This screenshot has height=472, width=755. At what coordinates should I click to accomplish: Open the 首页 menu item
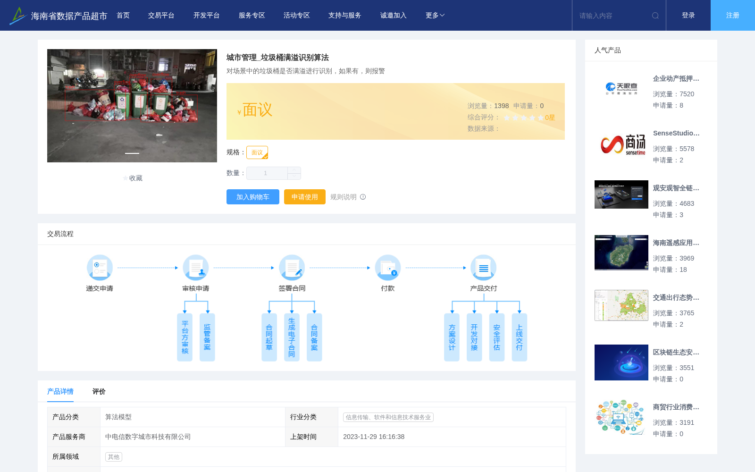pyautogui.click(x=123, y=16)
